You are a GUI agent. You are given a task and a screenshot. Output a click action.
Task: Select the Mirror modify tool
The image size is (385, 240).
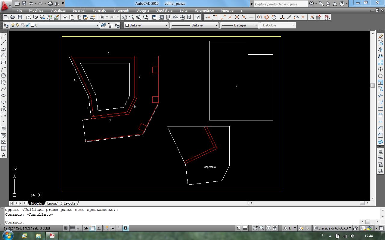click(x=380, y=49)
